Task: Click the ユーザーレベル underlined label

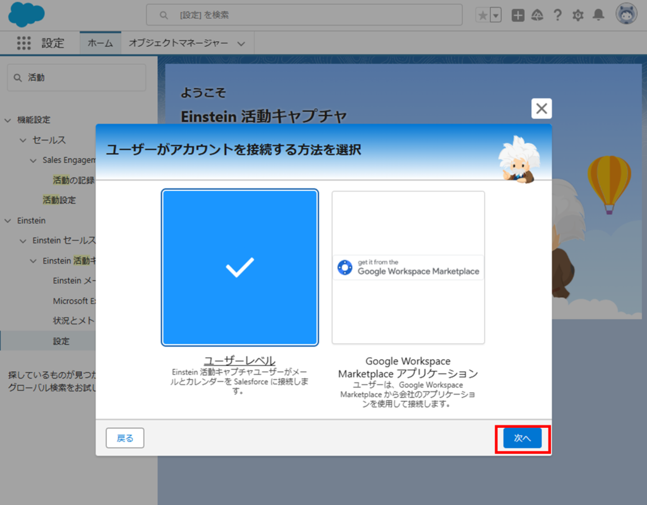Action: [239, 360]
